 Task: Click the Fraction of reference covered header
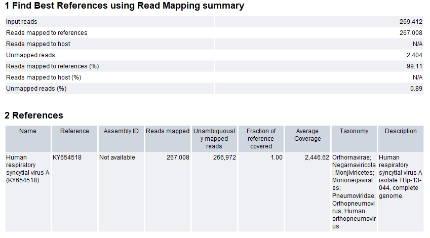(261, 139)
